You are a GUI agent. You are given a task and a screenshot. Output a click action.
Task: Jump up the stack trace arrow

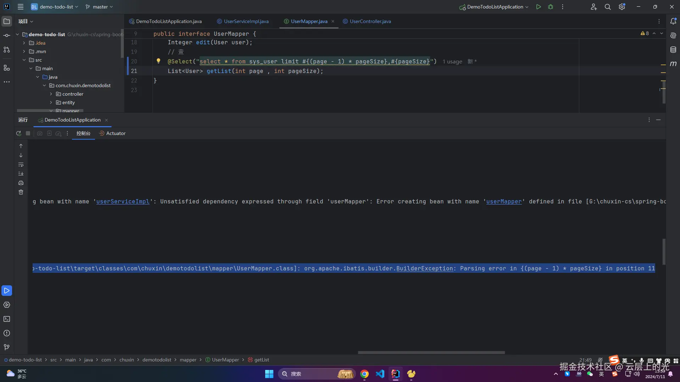click(x=21, y=146)
